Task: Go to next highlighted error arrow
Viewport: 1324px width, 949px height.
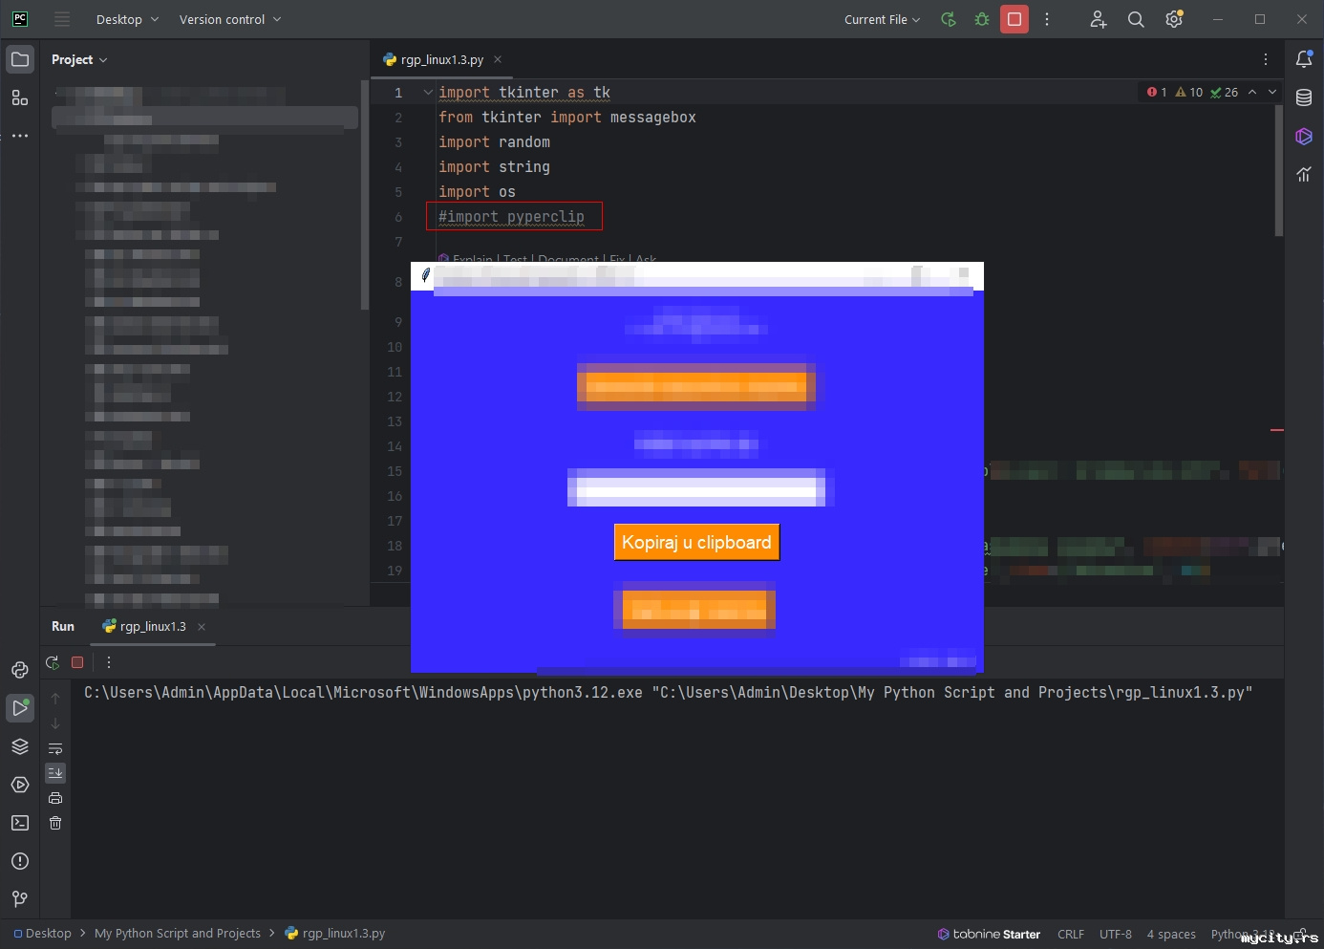Action: 1272,92
